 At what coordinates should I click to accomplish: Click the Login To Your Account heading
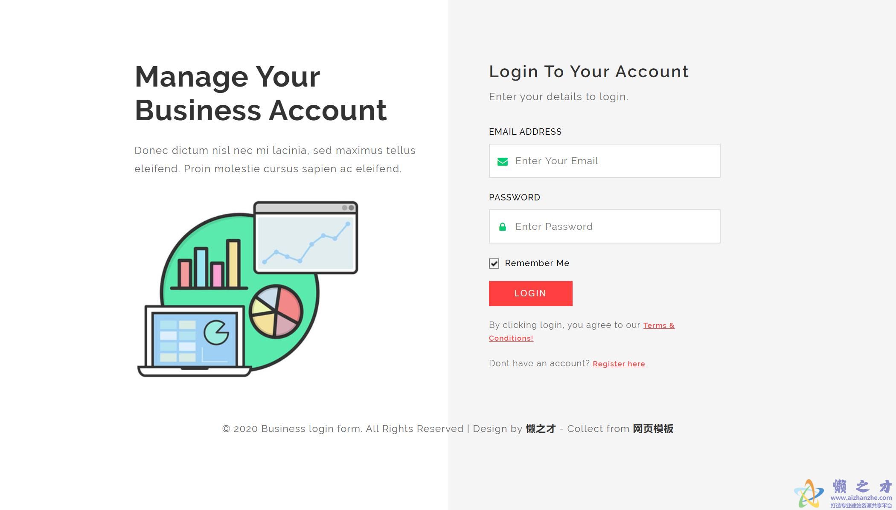589,72
